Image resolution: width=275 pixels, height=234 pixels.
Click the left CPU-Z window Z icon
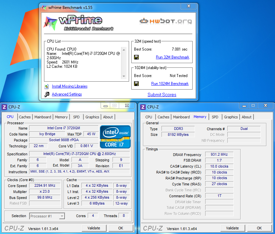(4, 107)
